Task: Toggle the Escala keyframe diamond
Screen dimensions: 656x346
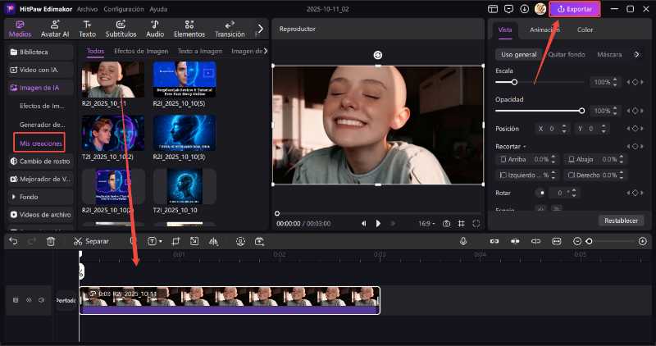Action: (x=634, y=83)
